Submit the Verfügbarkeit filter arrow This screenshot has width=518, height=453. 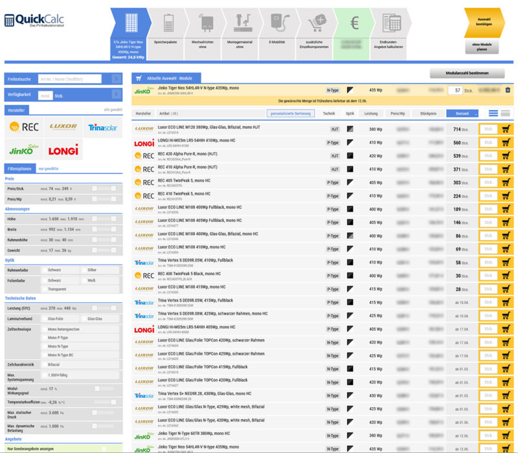[x=116, y=94]
